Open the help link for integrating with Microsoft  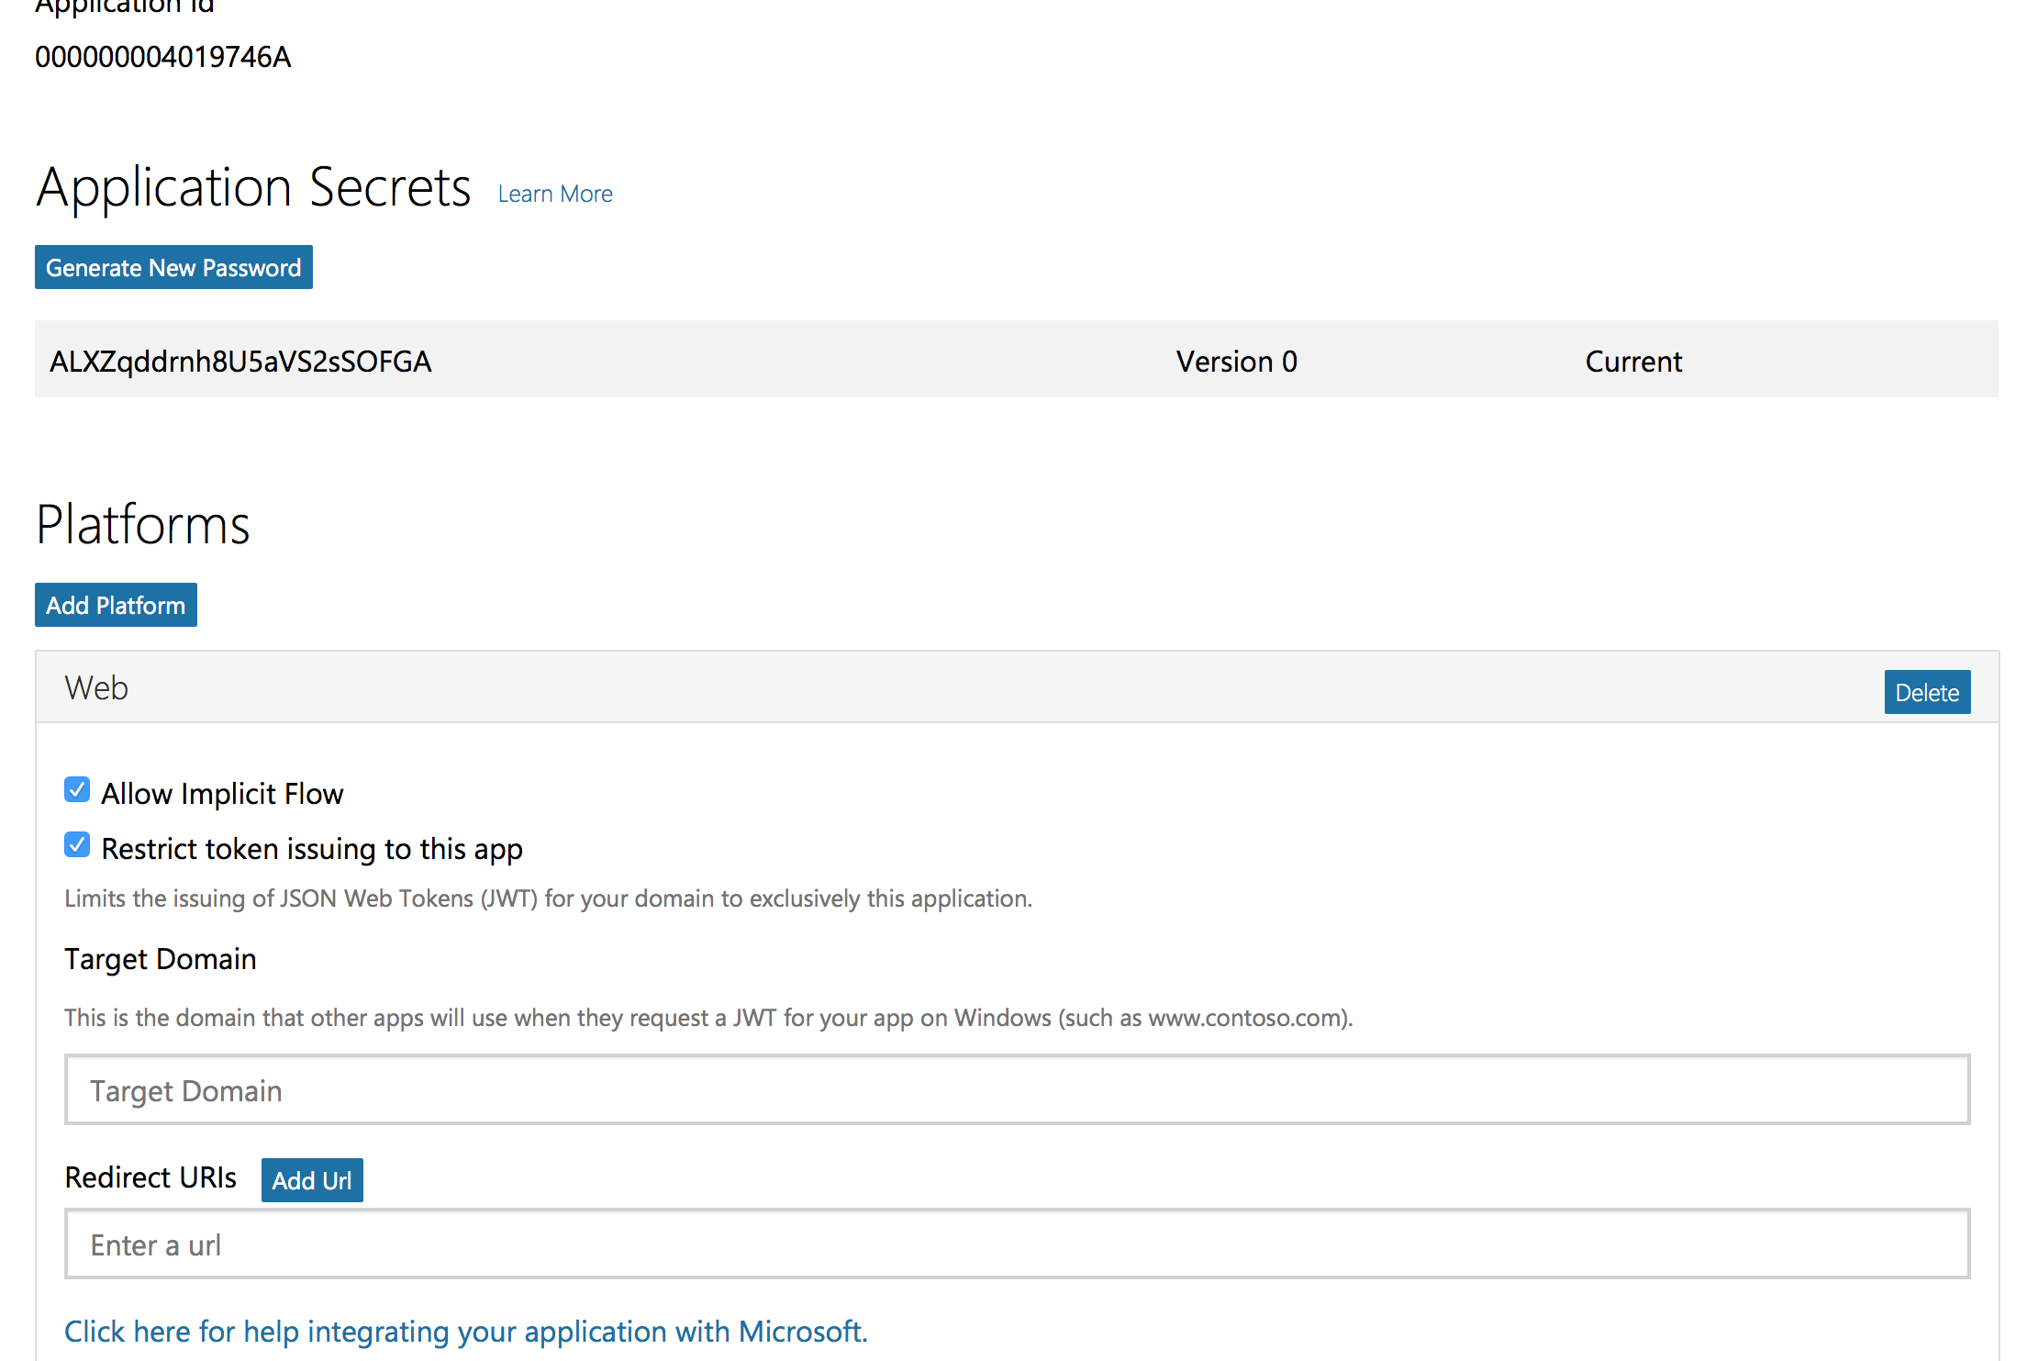pyautogui.click(x=465, y=1331)
